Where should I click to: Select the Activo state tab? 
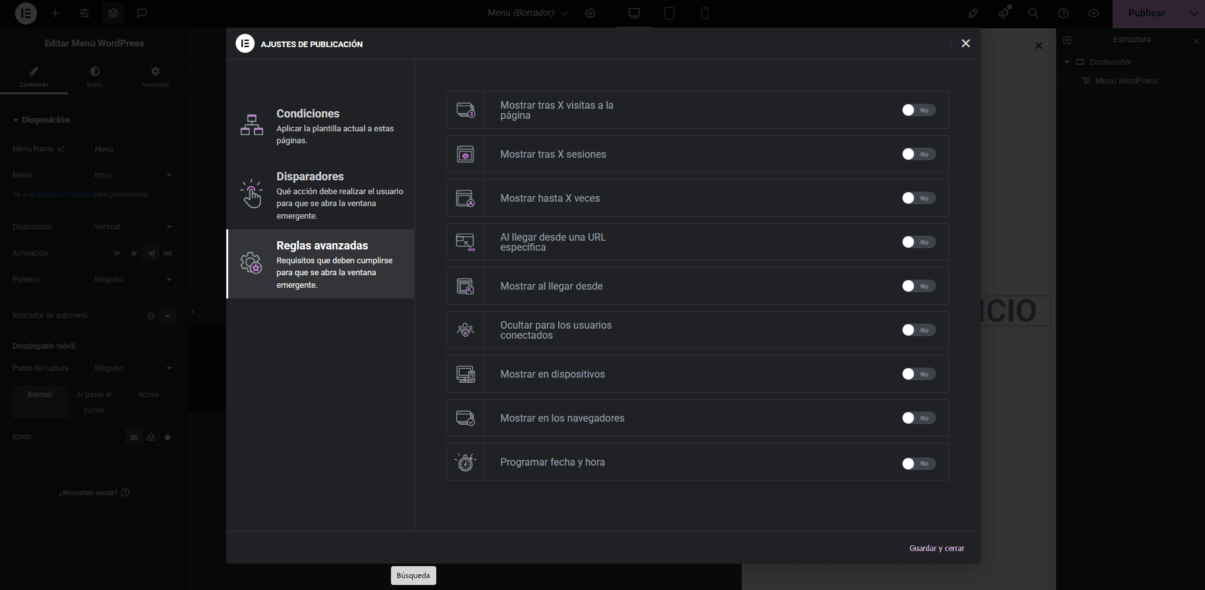pos(148,402)
